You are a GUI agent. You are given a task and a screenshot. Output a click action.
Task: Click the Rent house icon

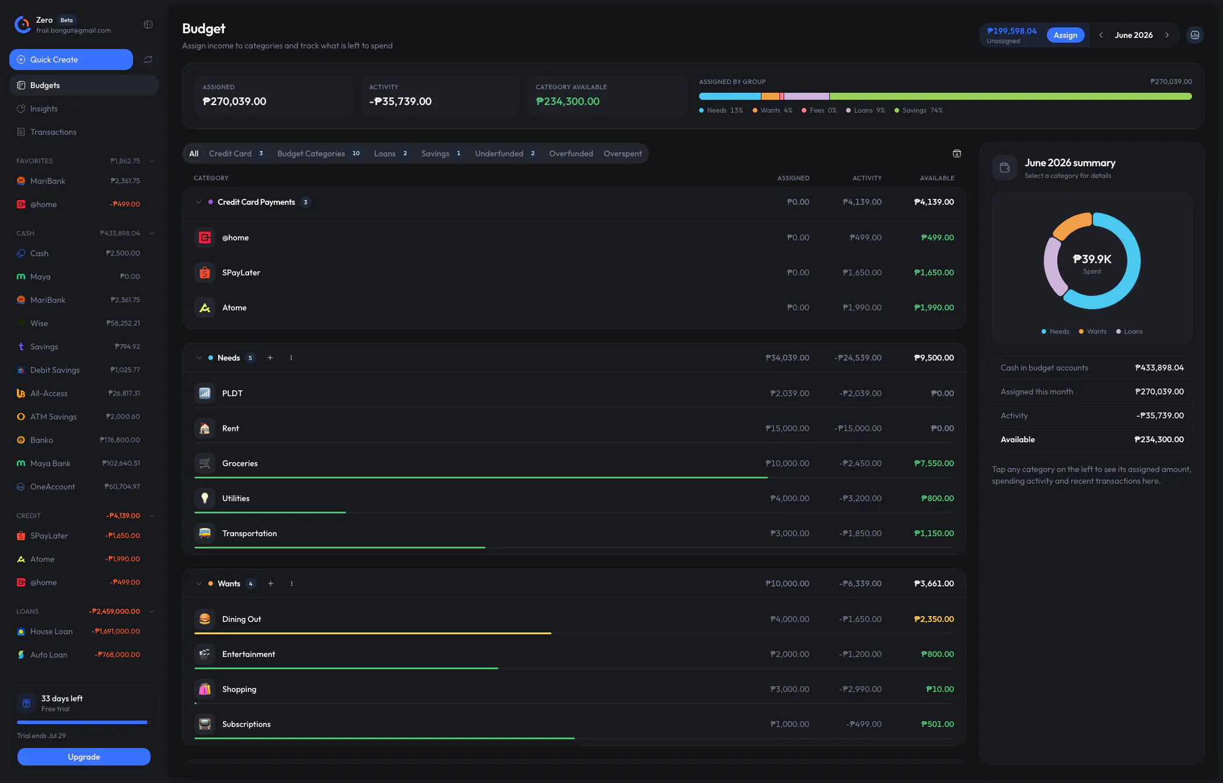click(205, 428)
